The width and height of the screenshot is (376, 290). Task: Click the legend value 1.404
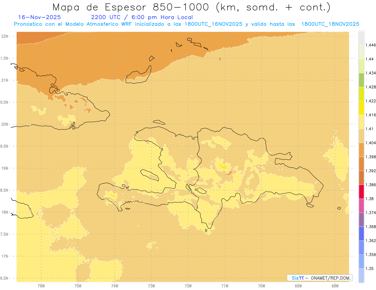pyautogui.click(x=371, y=143)
